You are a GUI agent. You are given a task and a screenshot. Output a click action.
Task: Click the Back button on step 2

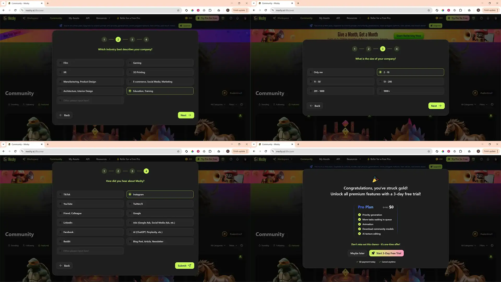(65, 115)
